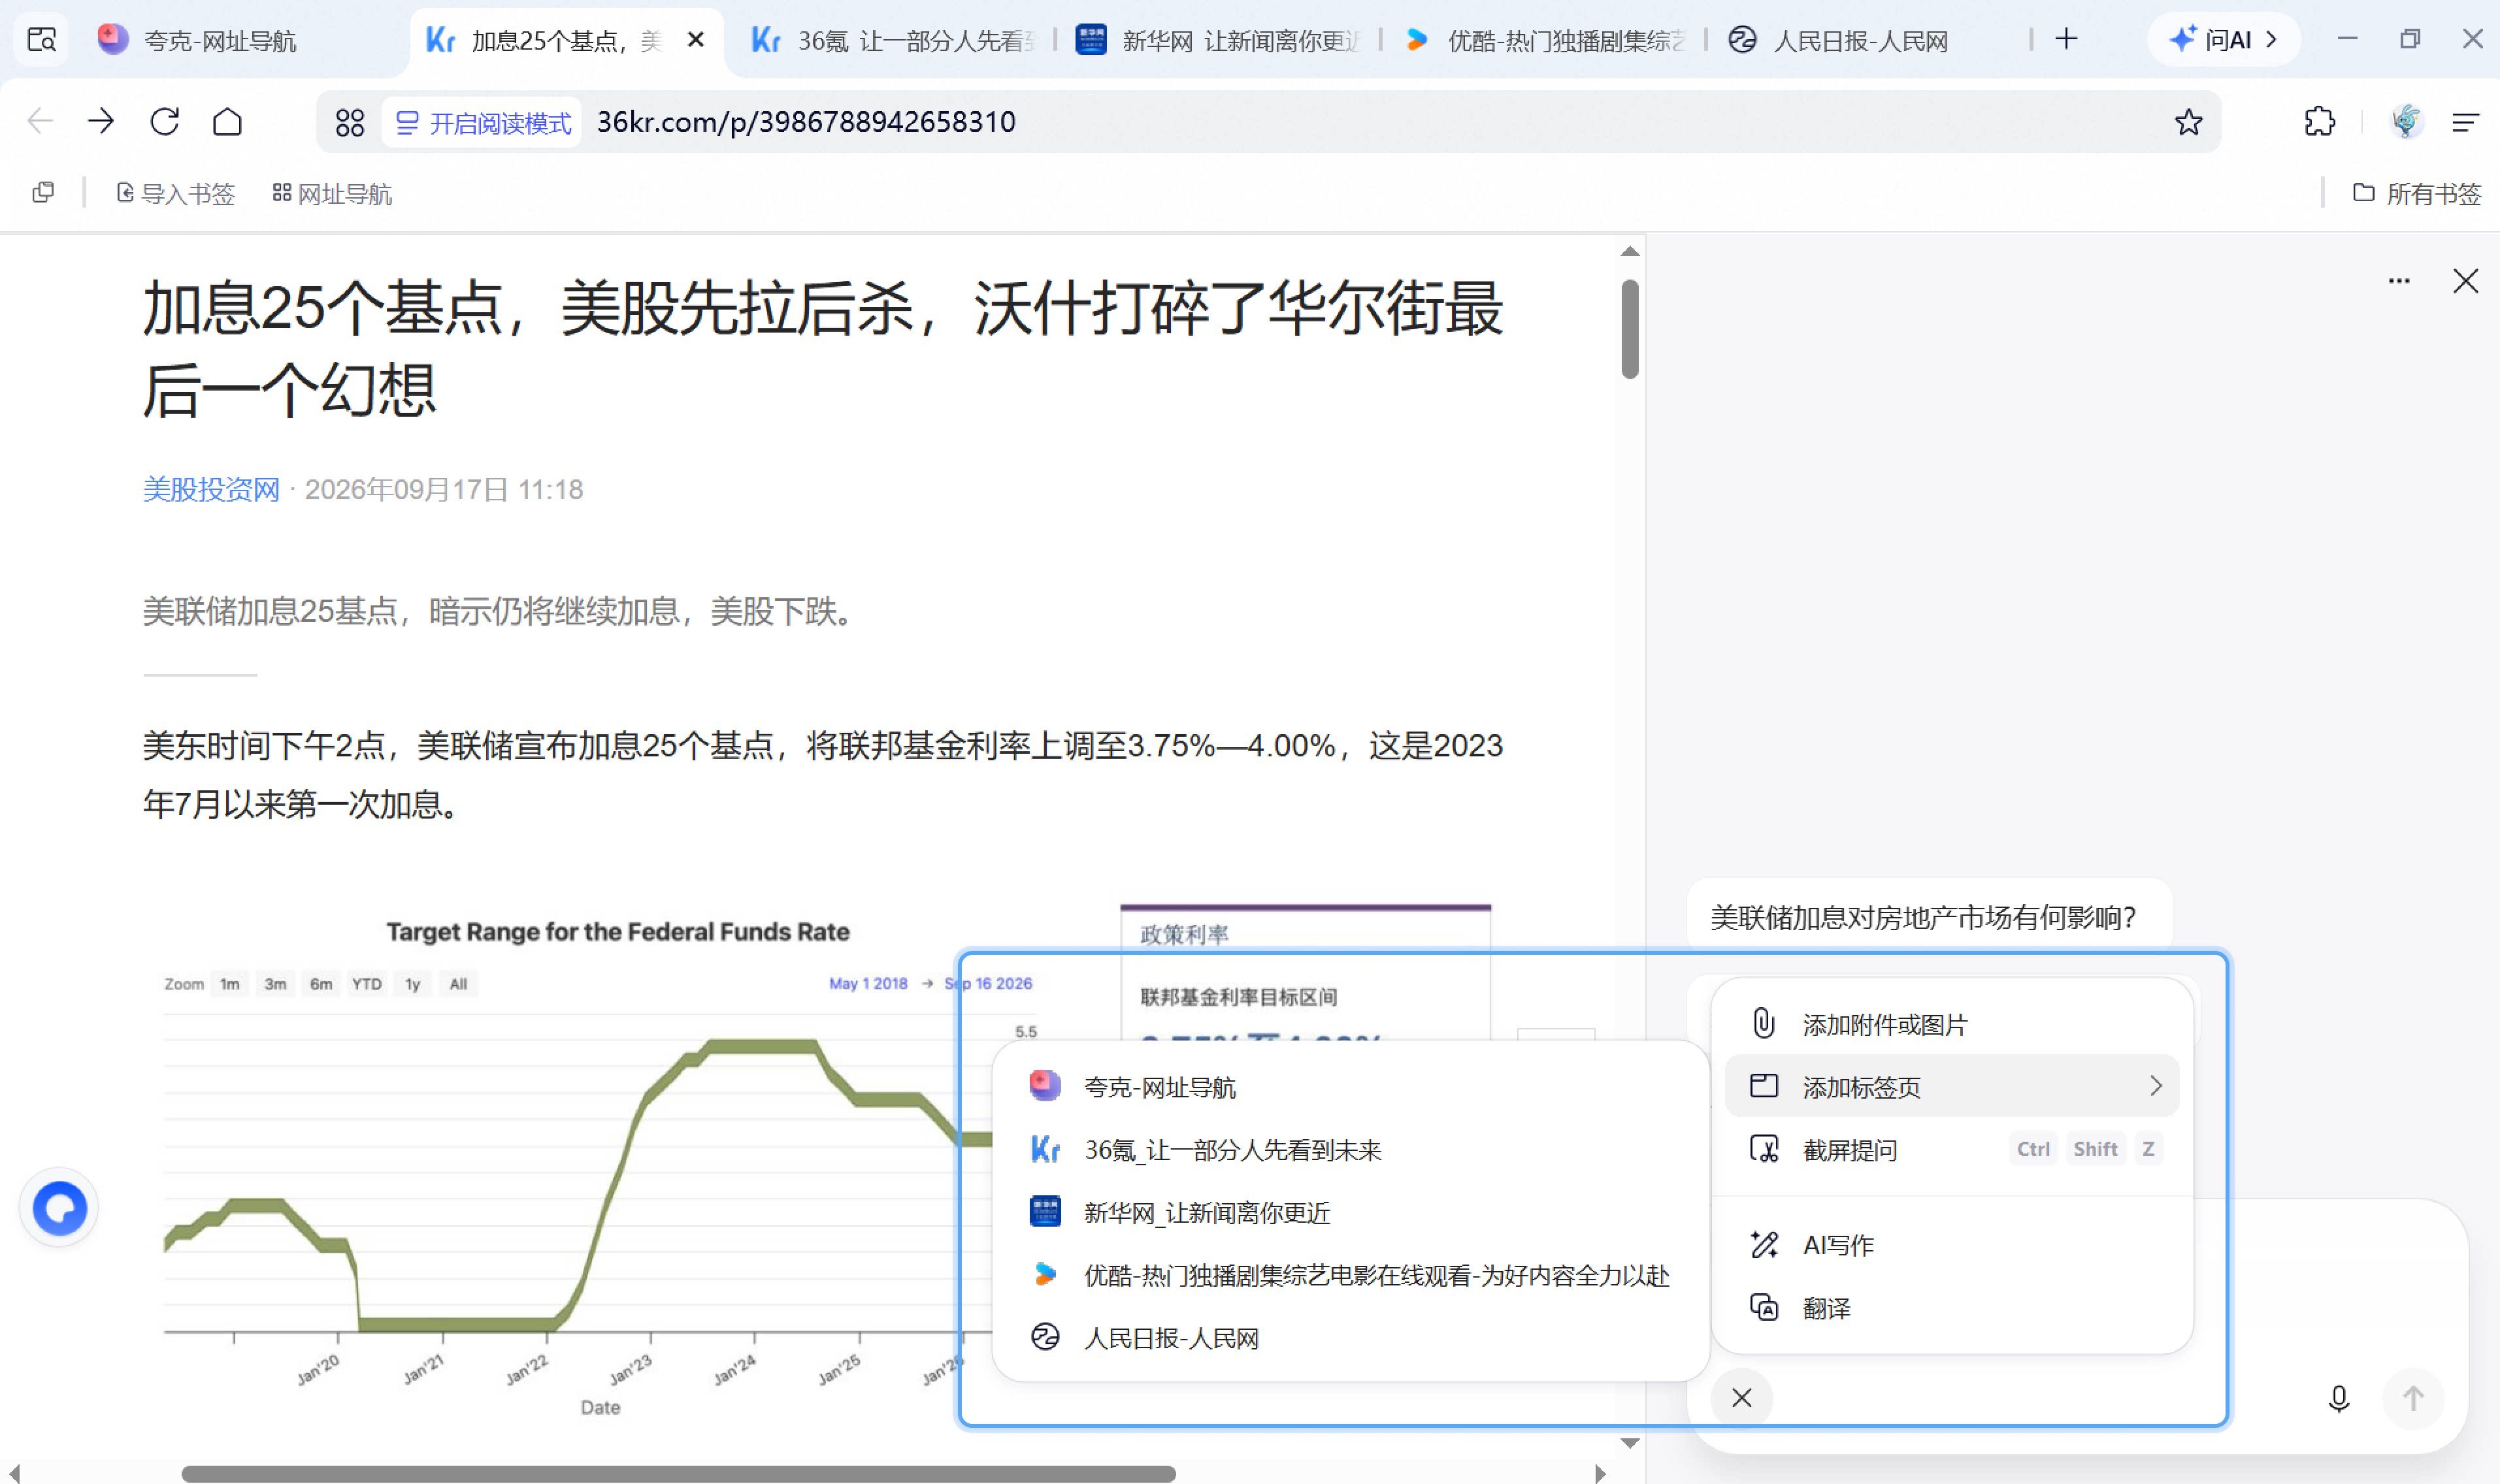This screenshot has height=1484, width=2500.
Task: Dismiss the add menu with round X button
Action: pos(1741,1397)
